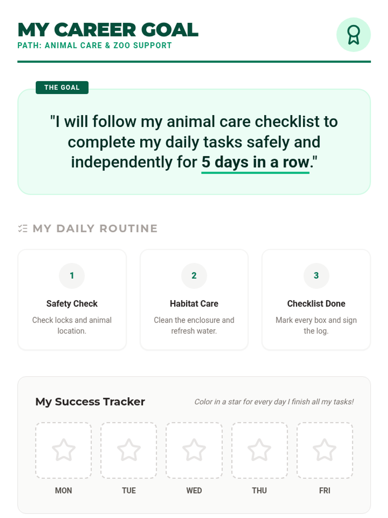The width and height of the screenshot is (388, 518).
Task: Click the My Career Goal heading
Action: pyautogui.click(x=108, y=30)
